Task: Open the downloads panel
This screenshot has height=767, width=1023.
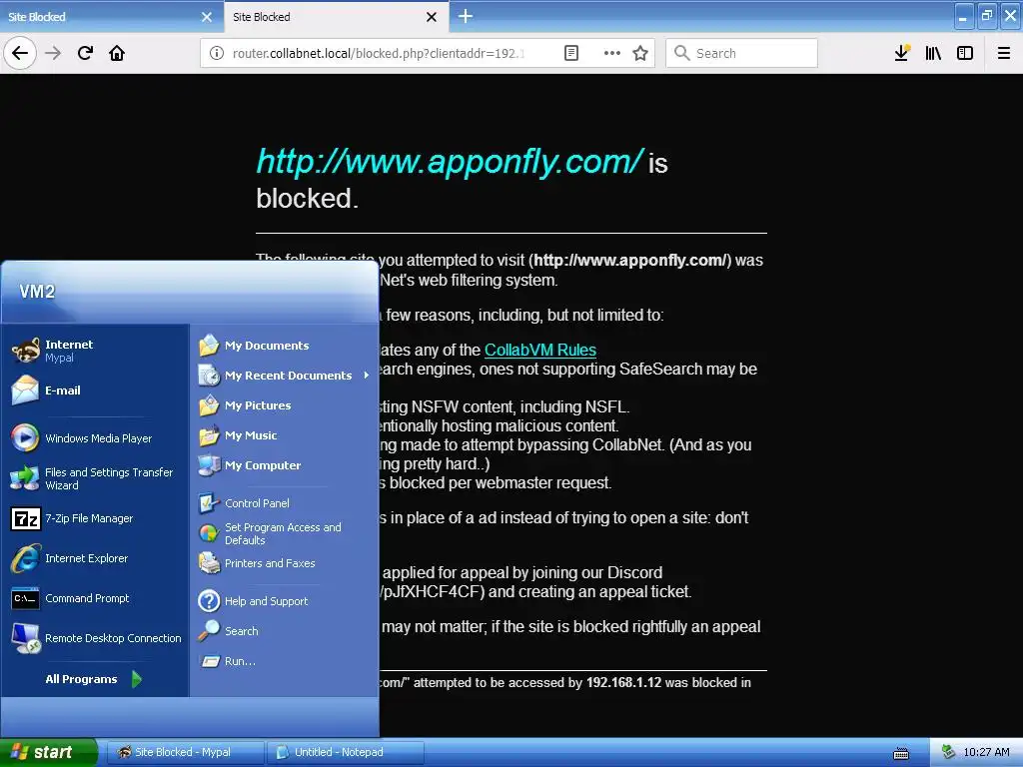Action: click(x=902, y=53)
